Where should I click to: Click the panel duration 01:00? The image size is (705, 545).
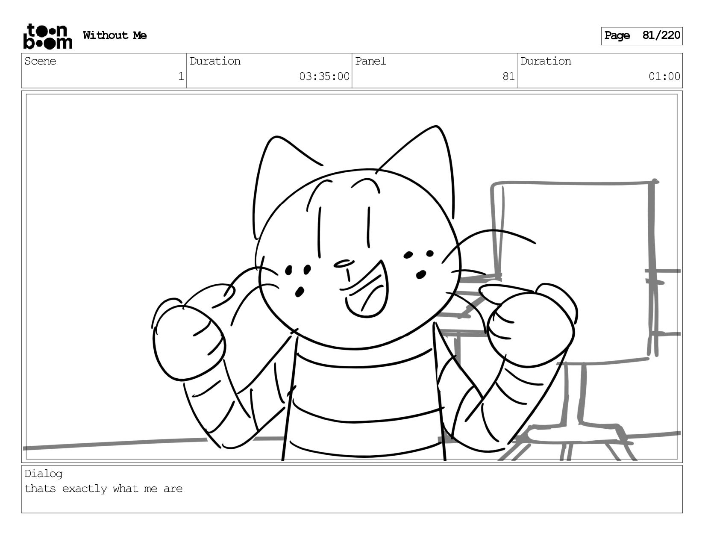click(664, 77)
